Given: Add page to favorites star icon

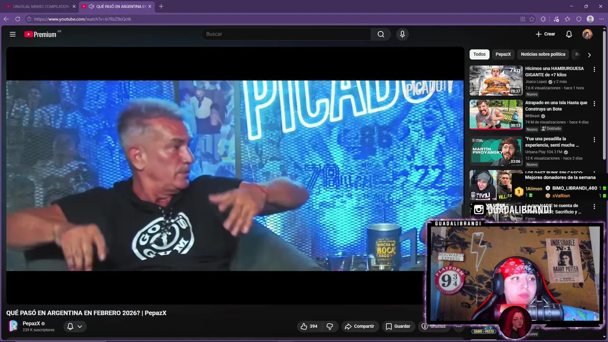Looking at the screenshot, I should point(532,19).
